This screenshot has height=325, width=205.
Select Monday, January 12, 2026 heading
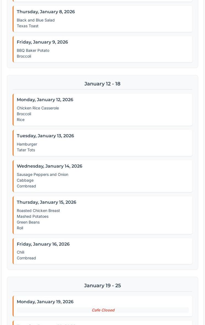click(45, 100)
